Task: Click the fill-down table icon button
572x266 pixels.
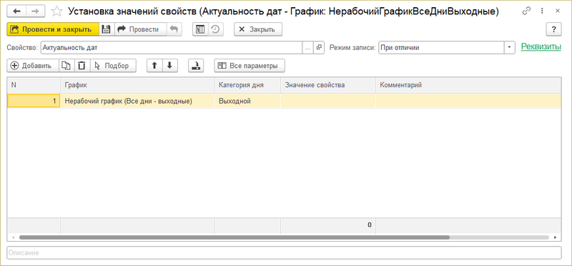Action: click(x=196, y=66)
